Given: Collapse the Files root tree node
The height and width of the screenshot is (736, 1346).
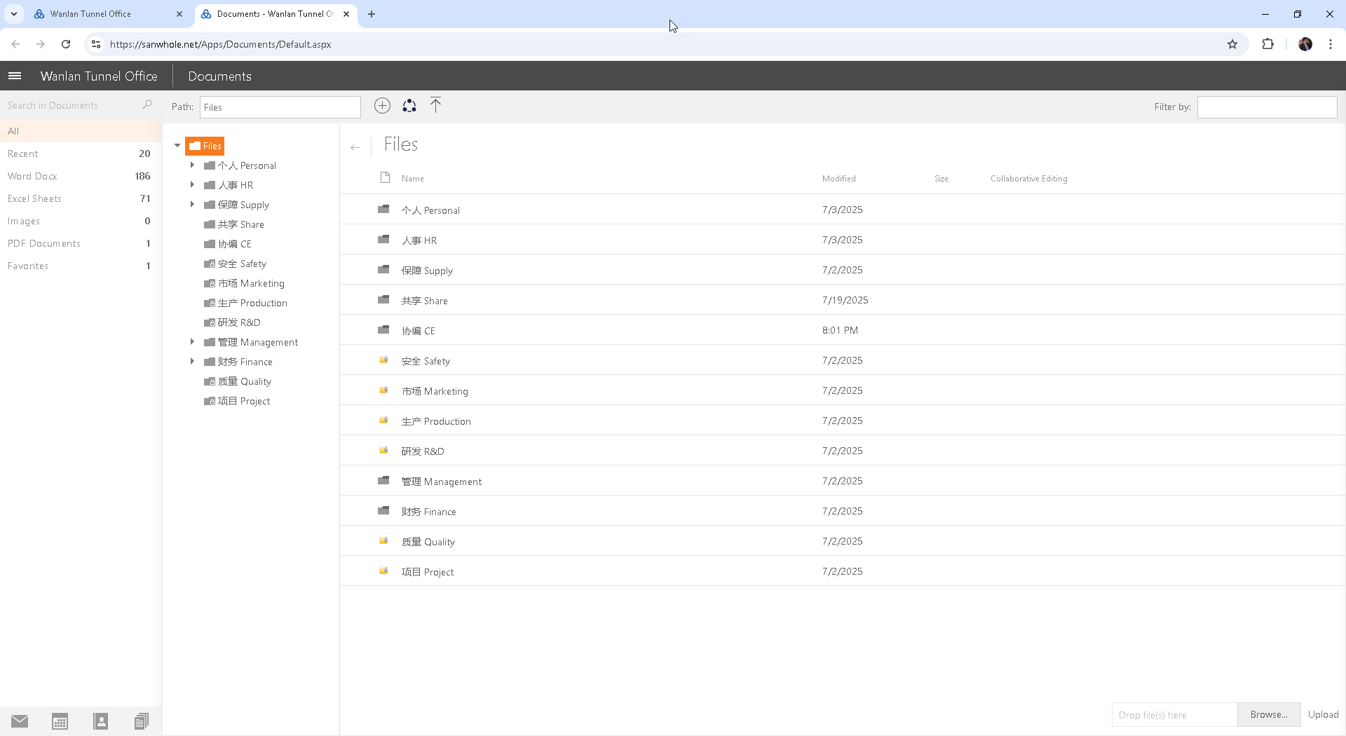Looking at the screenshot, I should point(177,146).
